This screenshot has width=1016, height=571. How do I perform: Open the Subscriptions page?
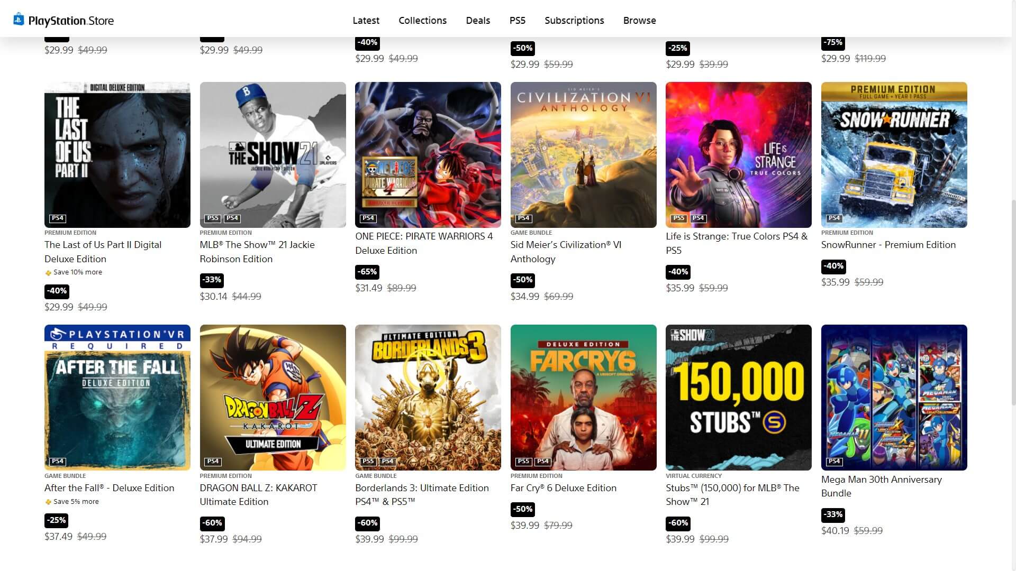[574, 20]
